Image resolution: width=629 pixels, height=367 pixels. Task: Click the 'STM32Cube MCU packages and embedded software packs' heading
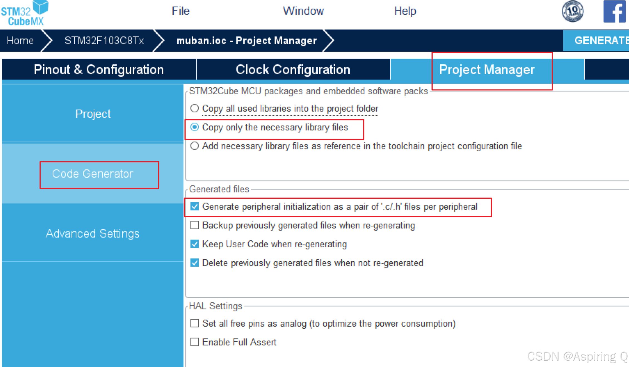tap(308, 91)
